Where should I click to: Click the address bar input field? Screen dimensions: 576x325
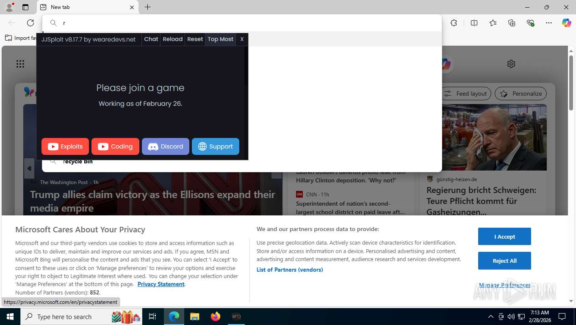[242, 23]
